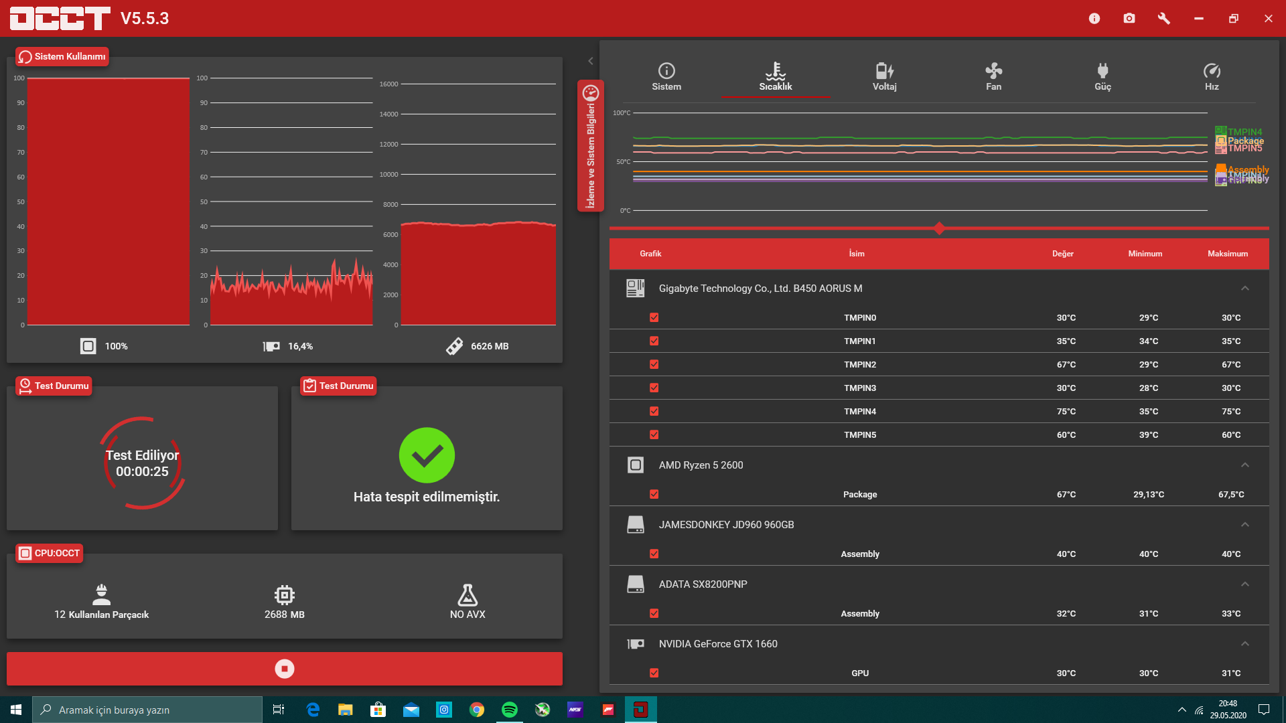Viewport: 1286px width, 723px height.
Task: Open Google Chrome from the taskbar
Action: 477,710
